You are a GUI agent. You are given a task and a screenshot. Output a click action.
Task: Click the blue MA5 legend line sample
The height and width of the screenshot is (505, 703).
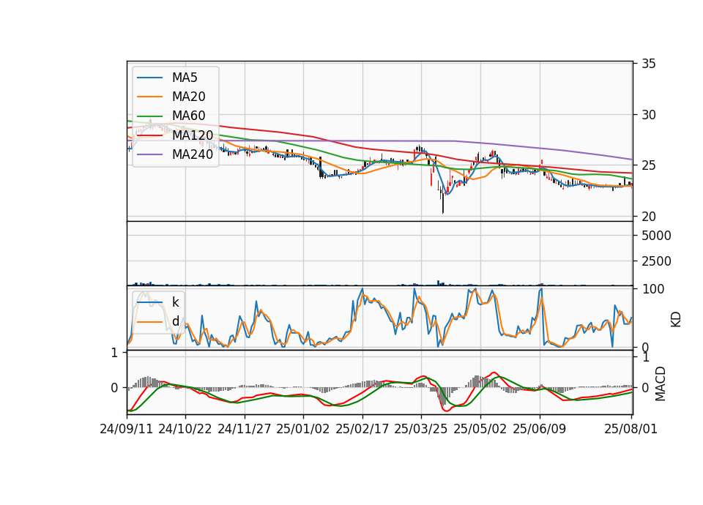149,78
